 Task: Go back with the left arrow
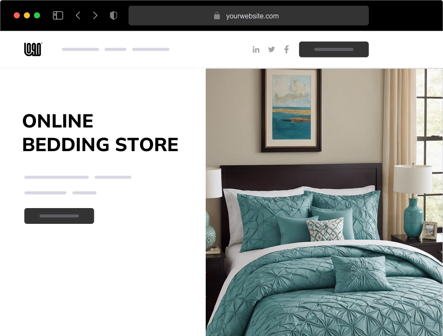pos(78,15)
